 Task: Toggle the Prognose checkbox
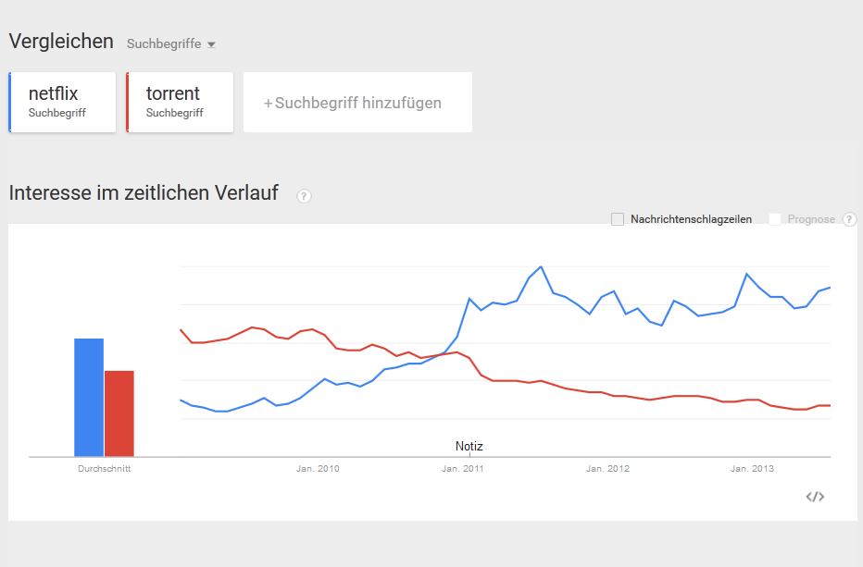775,219
